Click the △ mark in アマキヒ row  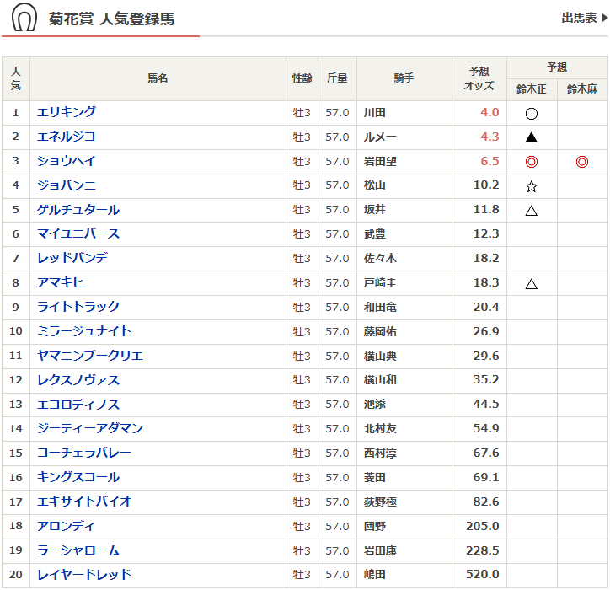point(531,284)
